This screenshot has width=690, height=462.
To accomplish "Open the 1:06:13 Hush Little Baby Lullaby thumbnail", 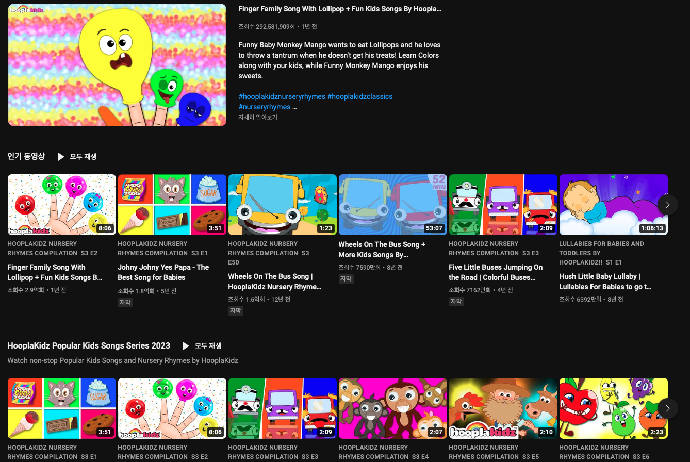I will click(614, 205).
